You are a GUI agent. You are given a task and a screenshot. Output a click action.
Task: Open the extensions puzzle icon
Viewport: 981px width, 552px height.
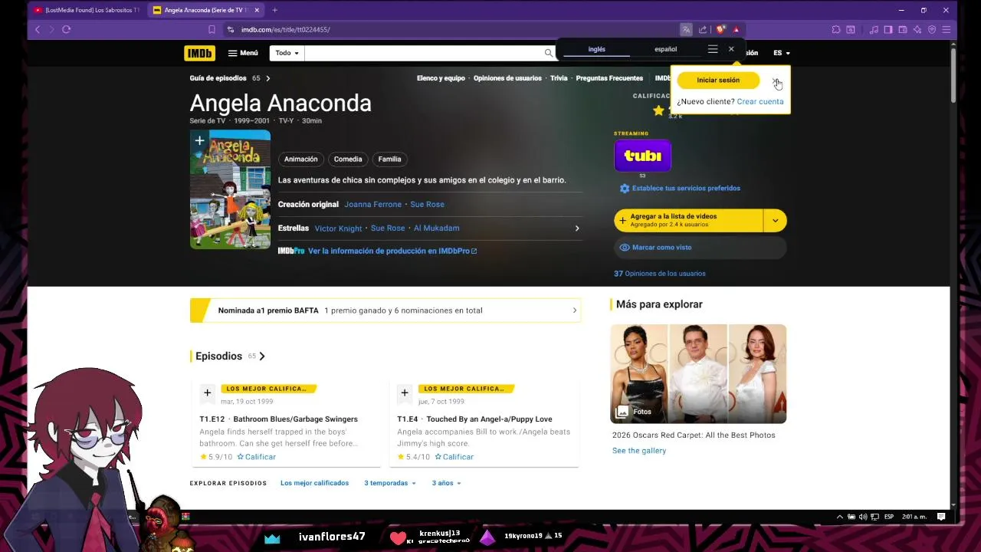[x=836, y=29]
